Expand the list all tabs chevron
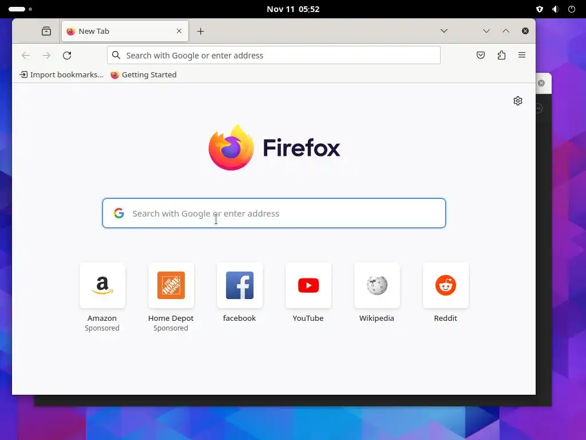Image resolution: width=586 pixels, height=440 pixels. click(444, 31)
